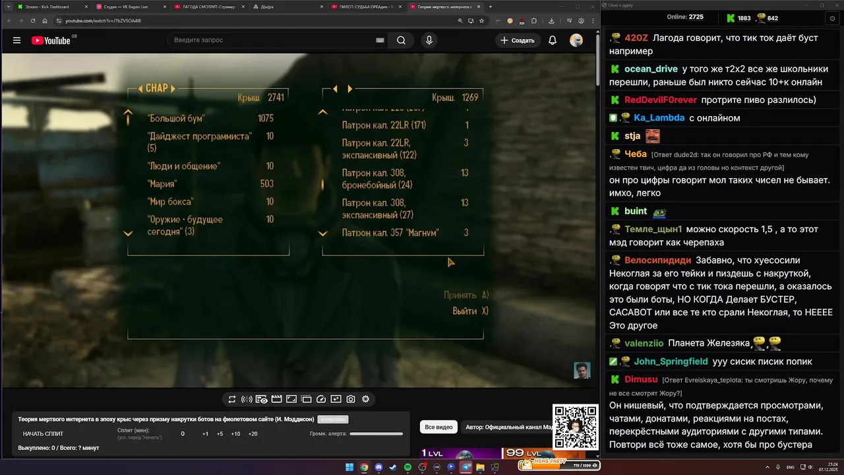Open Spotify from the taskbar
Viewport: 844px width, 475px height.
coord(407,467)
